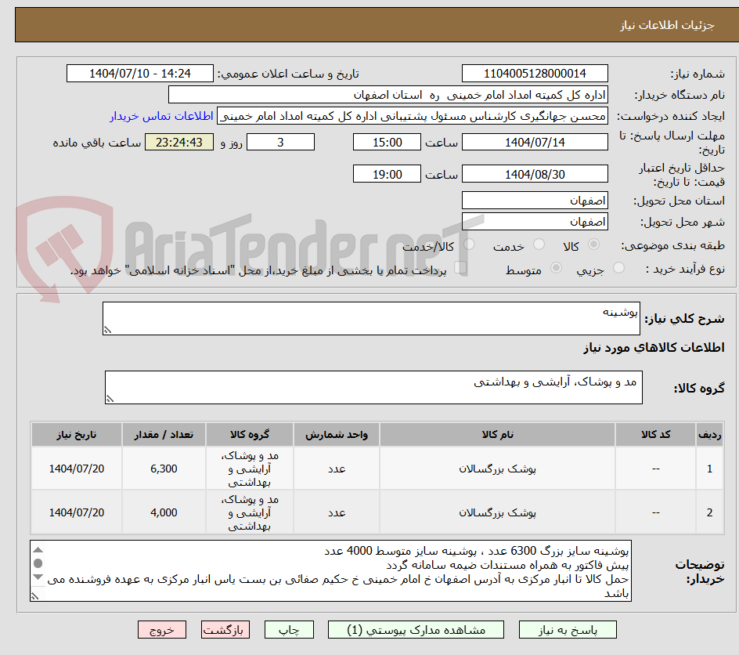This screenshot has width=739, height=655.
Task: Select the شماره نیاز number field
Action: pyautogui.click(x=535, y=72)
